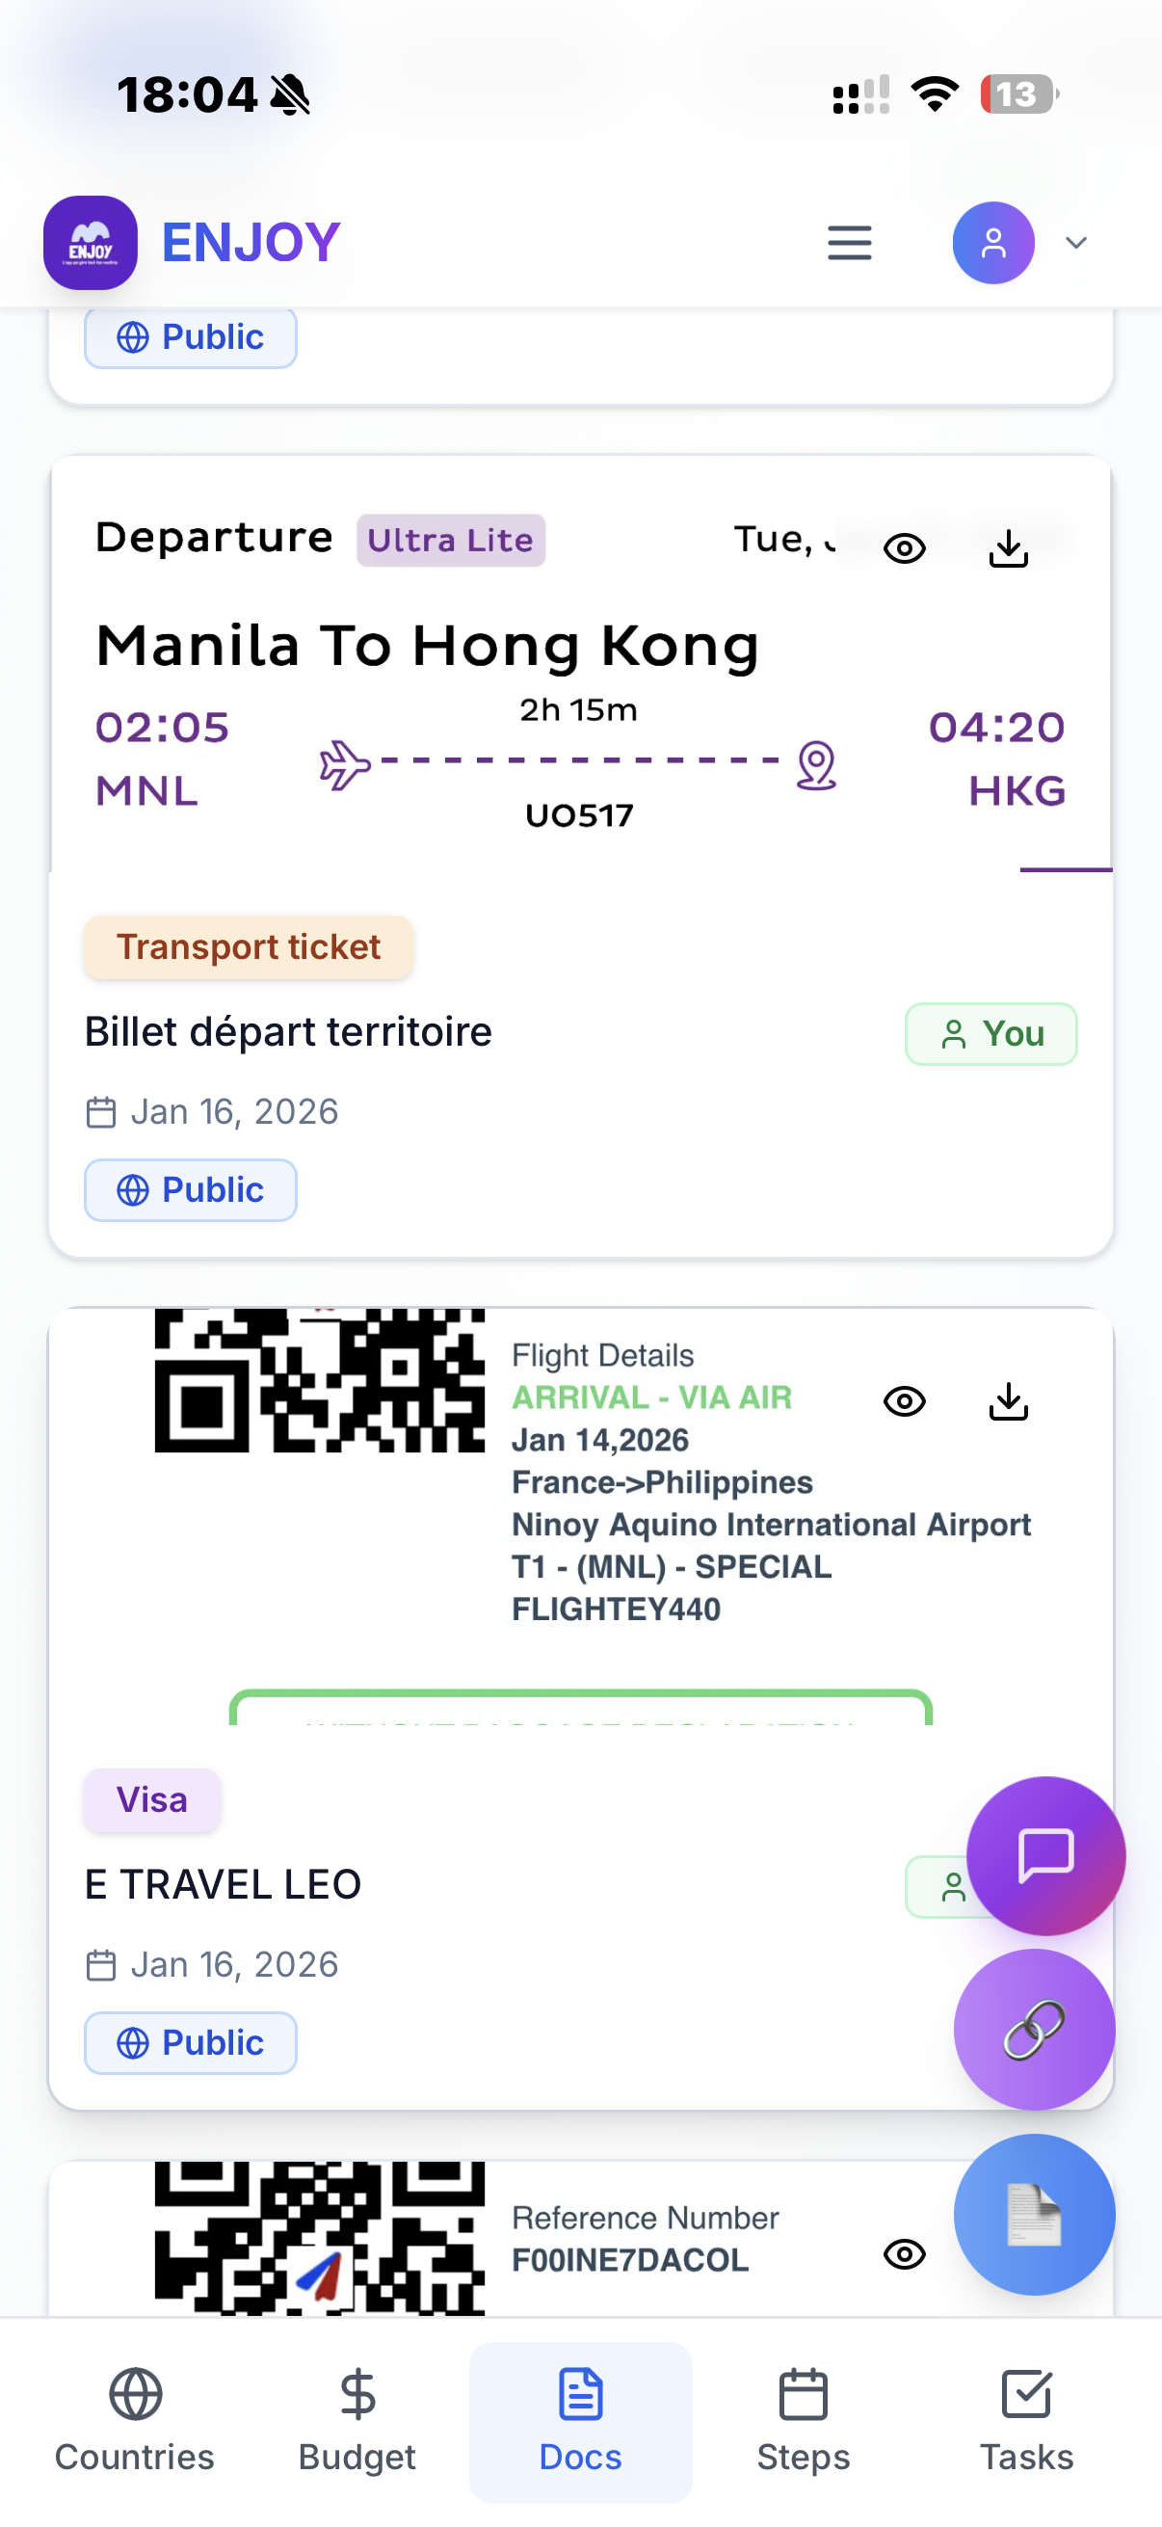Download the E TRAVEL LEO document

1008,1401
